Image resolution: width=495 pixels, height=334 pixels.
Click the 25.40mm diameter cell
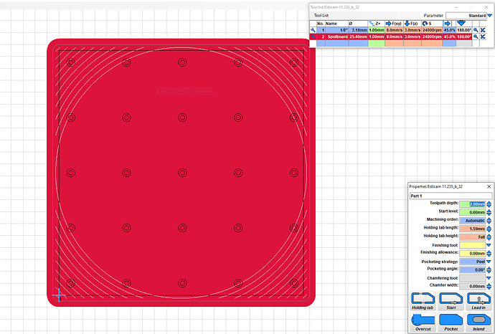point(358,37)
